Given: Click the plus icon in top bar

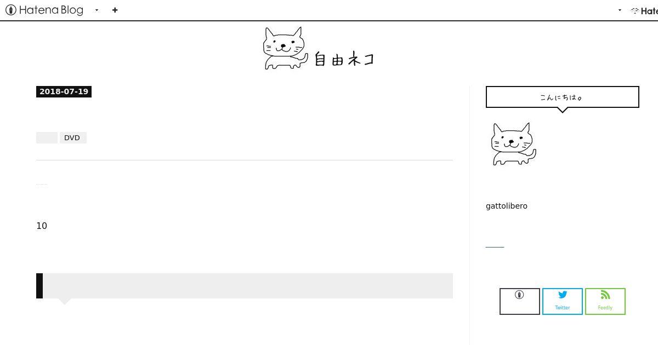Looking at the screenshot, I should [115, 10].
